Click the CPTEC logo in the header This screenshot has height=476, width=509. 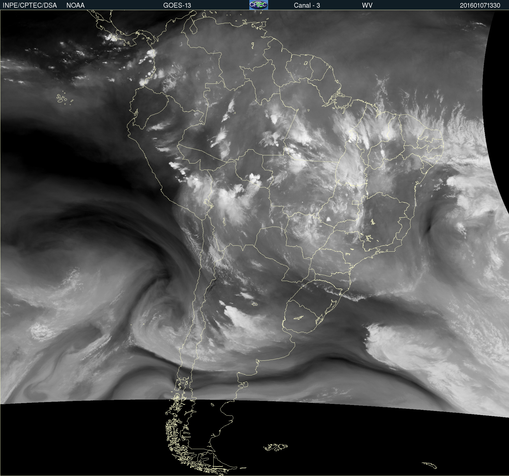pyautogui.click(x=259, y=5)
